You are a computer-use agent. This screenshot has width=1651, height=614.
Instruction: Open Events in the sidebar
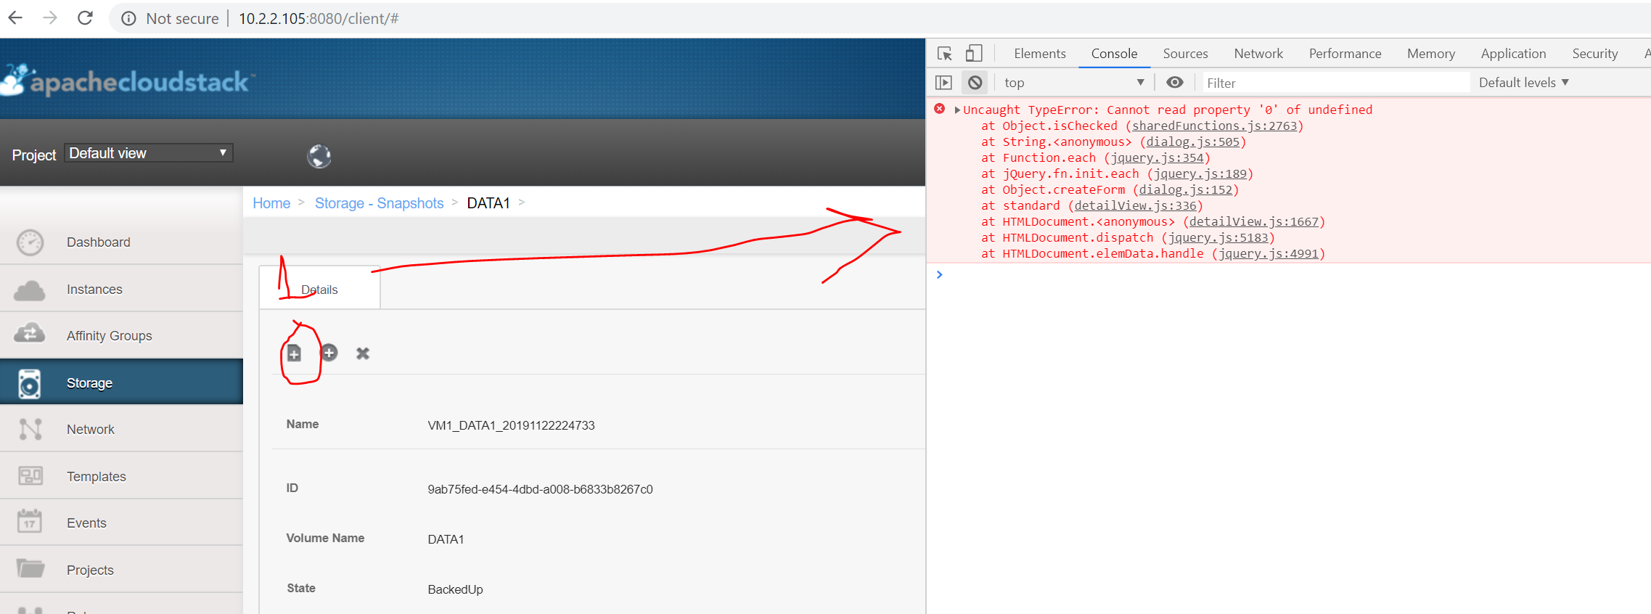[121, 523]
